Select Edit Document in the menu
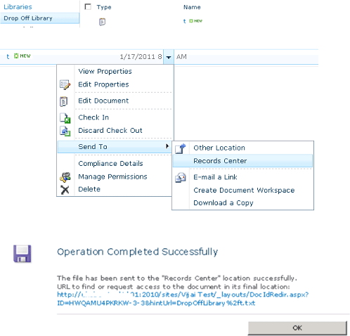The height and width of the screenshot is (336, 350). point(103,101)
